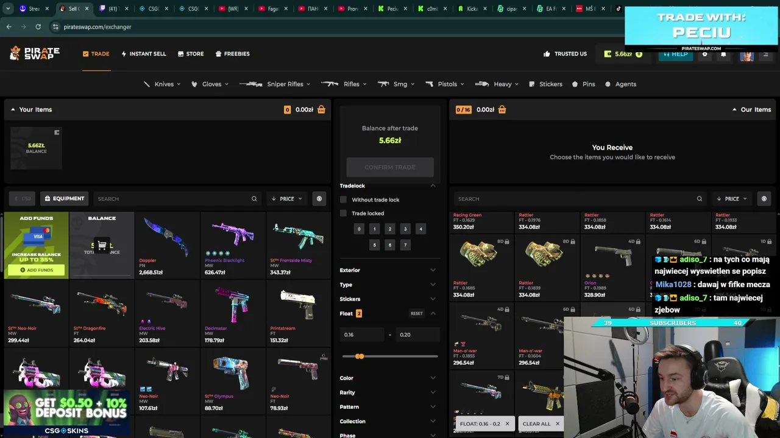
Task: Select trade lock day 5
Action: pyautogui.click(x=374, y=245)
